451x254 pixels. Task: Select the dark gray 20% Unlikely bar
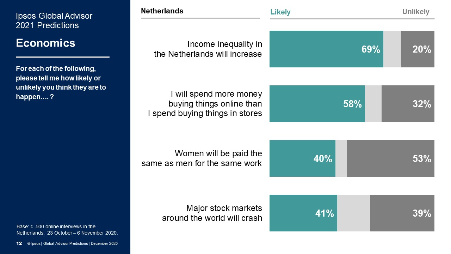418,49
